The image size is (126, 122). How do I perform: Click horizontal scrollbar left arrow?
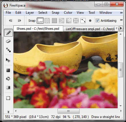click(16, 111)
